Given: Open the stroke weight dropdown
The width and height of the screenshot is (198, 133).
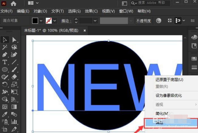Looking at the screenshot, I should point(95,21).
